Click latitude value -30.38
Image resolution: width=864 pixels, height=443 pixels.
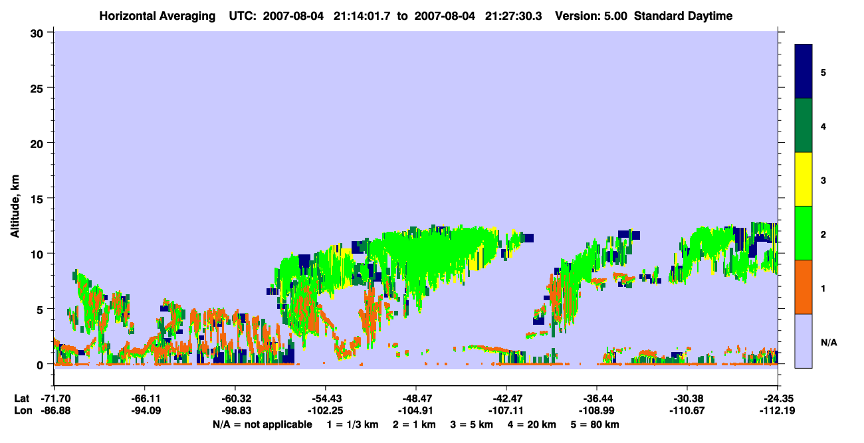coord(687,398)
